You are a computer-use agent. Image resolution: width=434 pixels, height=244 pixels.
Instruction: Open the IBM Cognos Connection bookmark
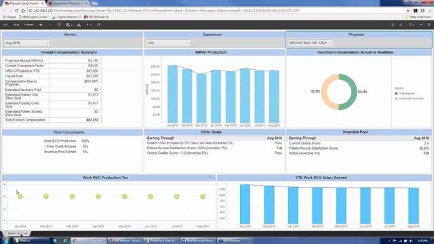coord(33,17)
